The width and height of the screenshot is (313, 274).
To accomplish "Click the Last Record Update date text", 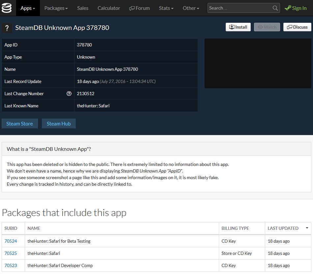I will pyautogui.click(x=128, y=81).
